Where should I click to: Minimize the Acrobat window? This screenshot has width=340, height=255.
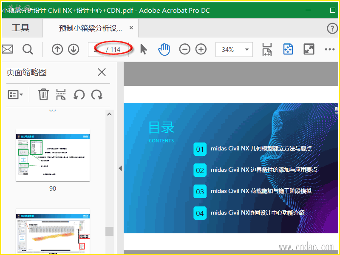pos(308,10)
